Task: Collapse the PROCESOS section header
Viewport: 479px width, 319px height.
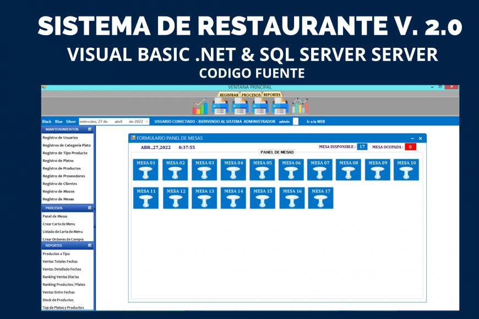Action: click(90, 208)
